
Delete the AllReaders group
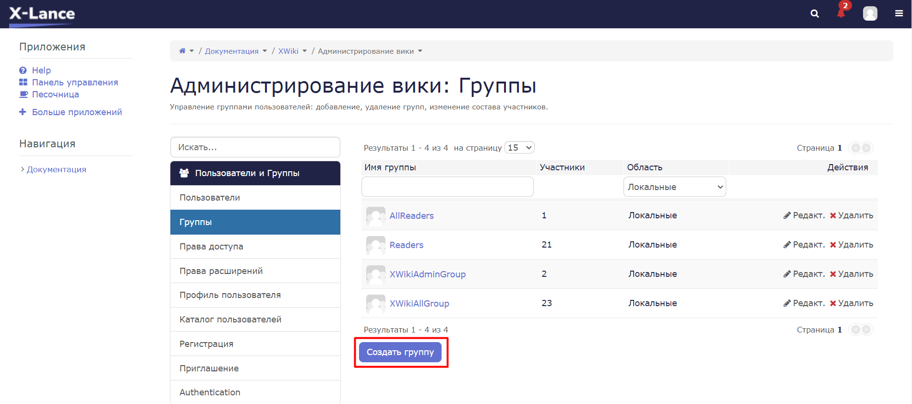pos(852,215)
